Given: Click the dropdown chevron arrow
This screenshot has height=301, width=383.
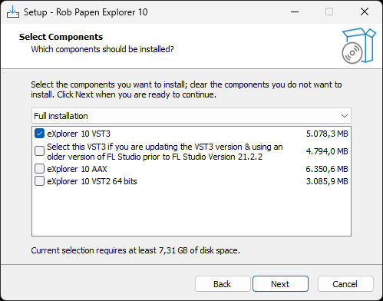Looking at the screenshot, I should click(x=345, y=116).
